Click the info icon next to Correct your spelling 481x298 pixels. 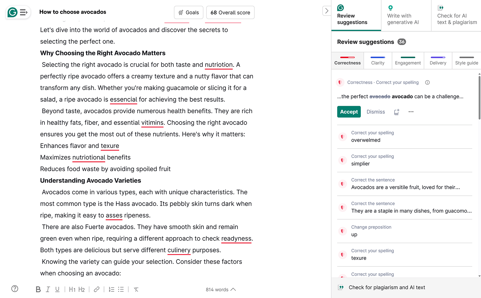click(427, 82)
